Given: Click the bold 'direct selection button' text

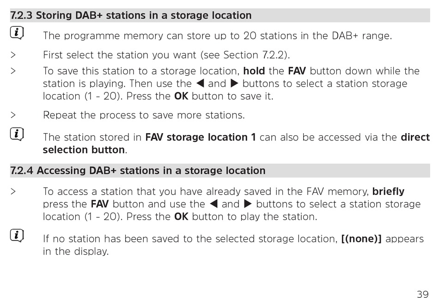Looking at the screenshot, I should click(x=236, y=143).
